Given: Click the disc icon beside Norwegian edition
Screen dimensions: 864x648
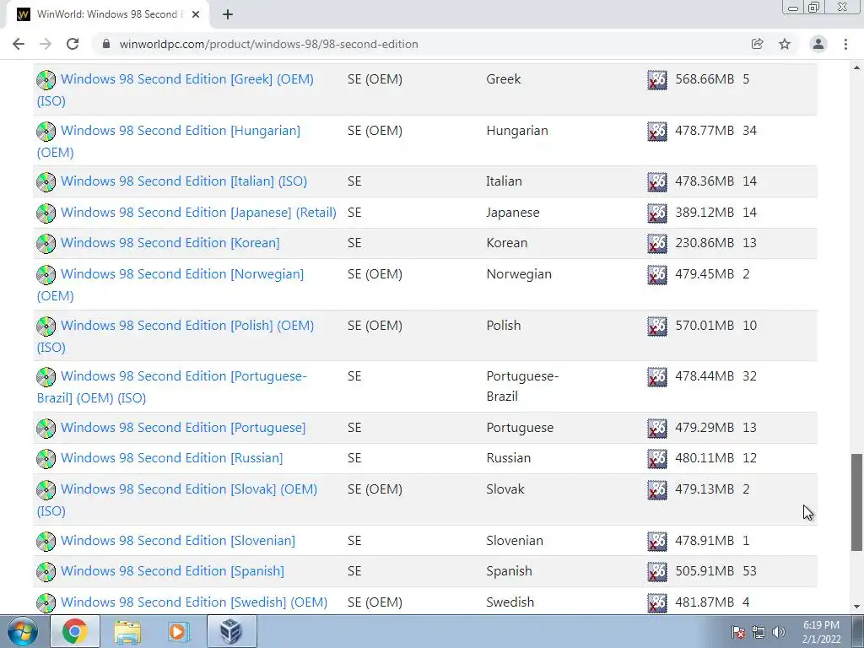Looking at the screenshot, I should pyautogui.click(x=46, y=275).
